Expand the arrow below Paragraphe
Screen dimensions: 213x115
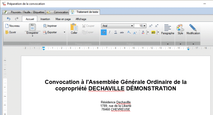[168, 44]
